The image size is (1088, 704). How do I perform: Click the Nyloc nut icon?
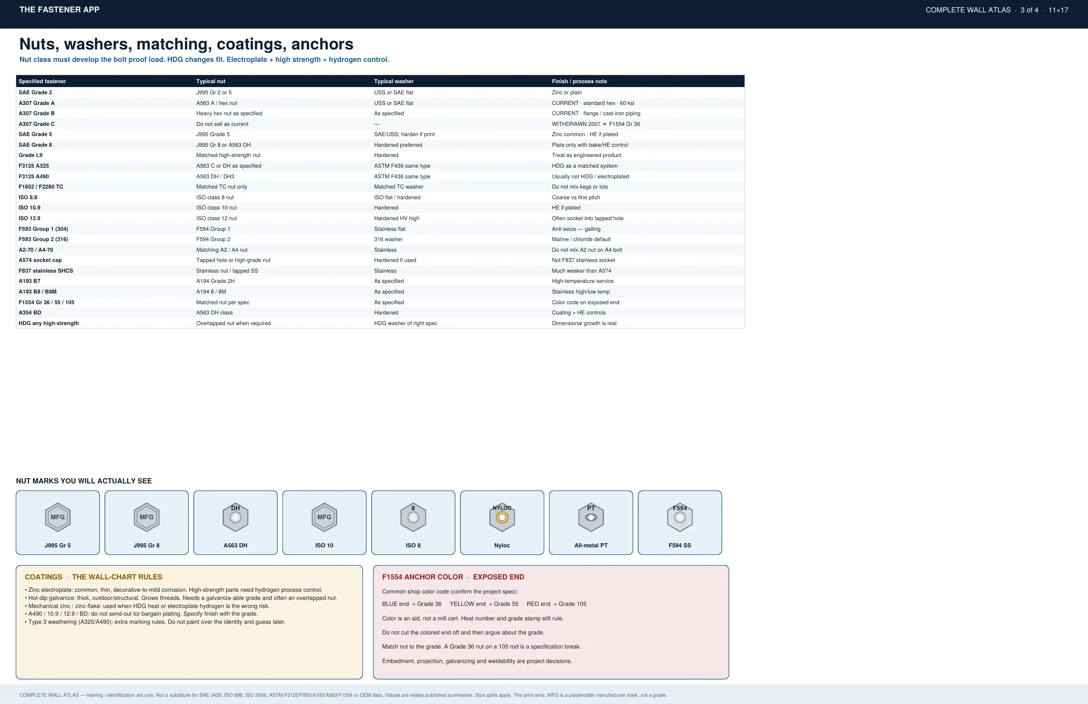[502, 517]
